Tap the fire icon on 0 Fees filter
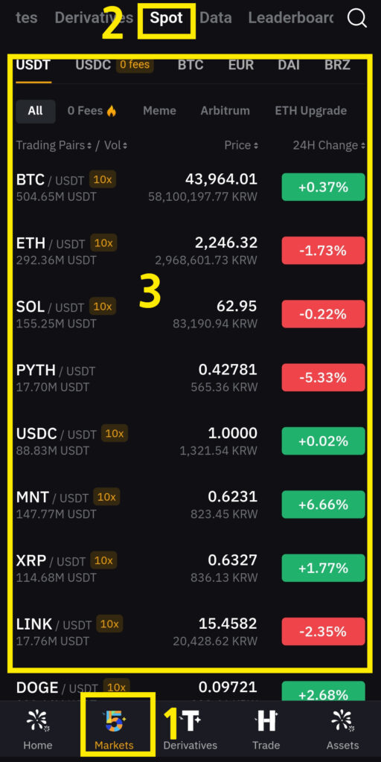 tap(112, 111)
